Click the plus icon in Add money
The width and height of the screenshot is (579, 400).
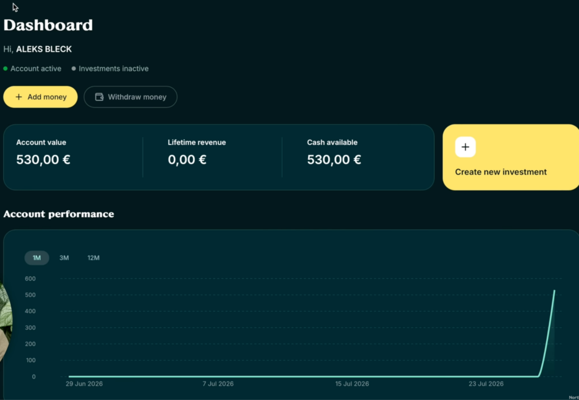coord(19,97)
